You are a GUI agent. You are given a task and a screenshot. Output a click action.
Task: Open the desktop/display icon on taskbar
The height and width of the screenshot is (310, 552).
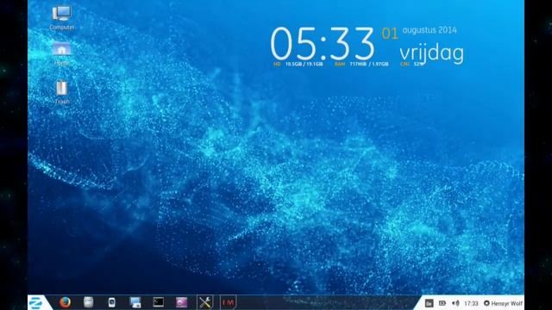pyautogui.click(x=135, y=302)
